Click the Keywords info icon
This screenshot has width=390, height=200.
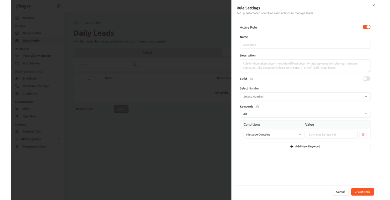257,107
